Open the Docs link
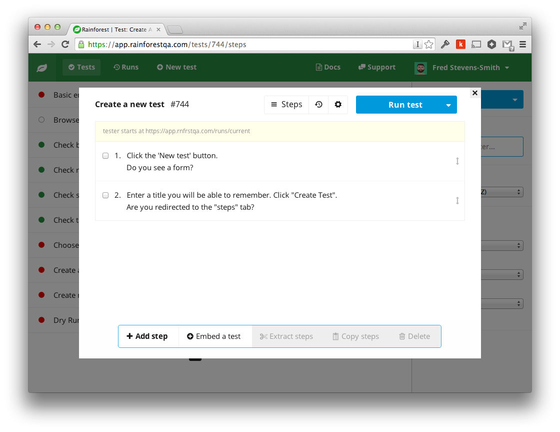The height and width of the screenshot is (432, 560). pyautogui.click(x=328, y=67)
